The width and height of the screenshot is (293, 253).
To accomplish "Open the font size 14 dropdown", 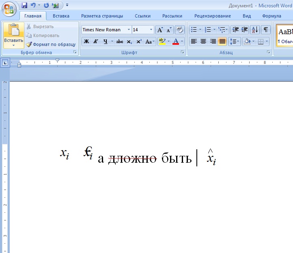I will (151, 30).
